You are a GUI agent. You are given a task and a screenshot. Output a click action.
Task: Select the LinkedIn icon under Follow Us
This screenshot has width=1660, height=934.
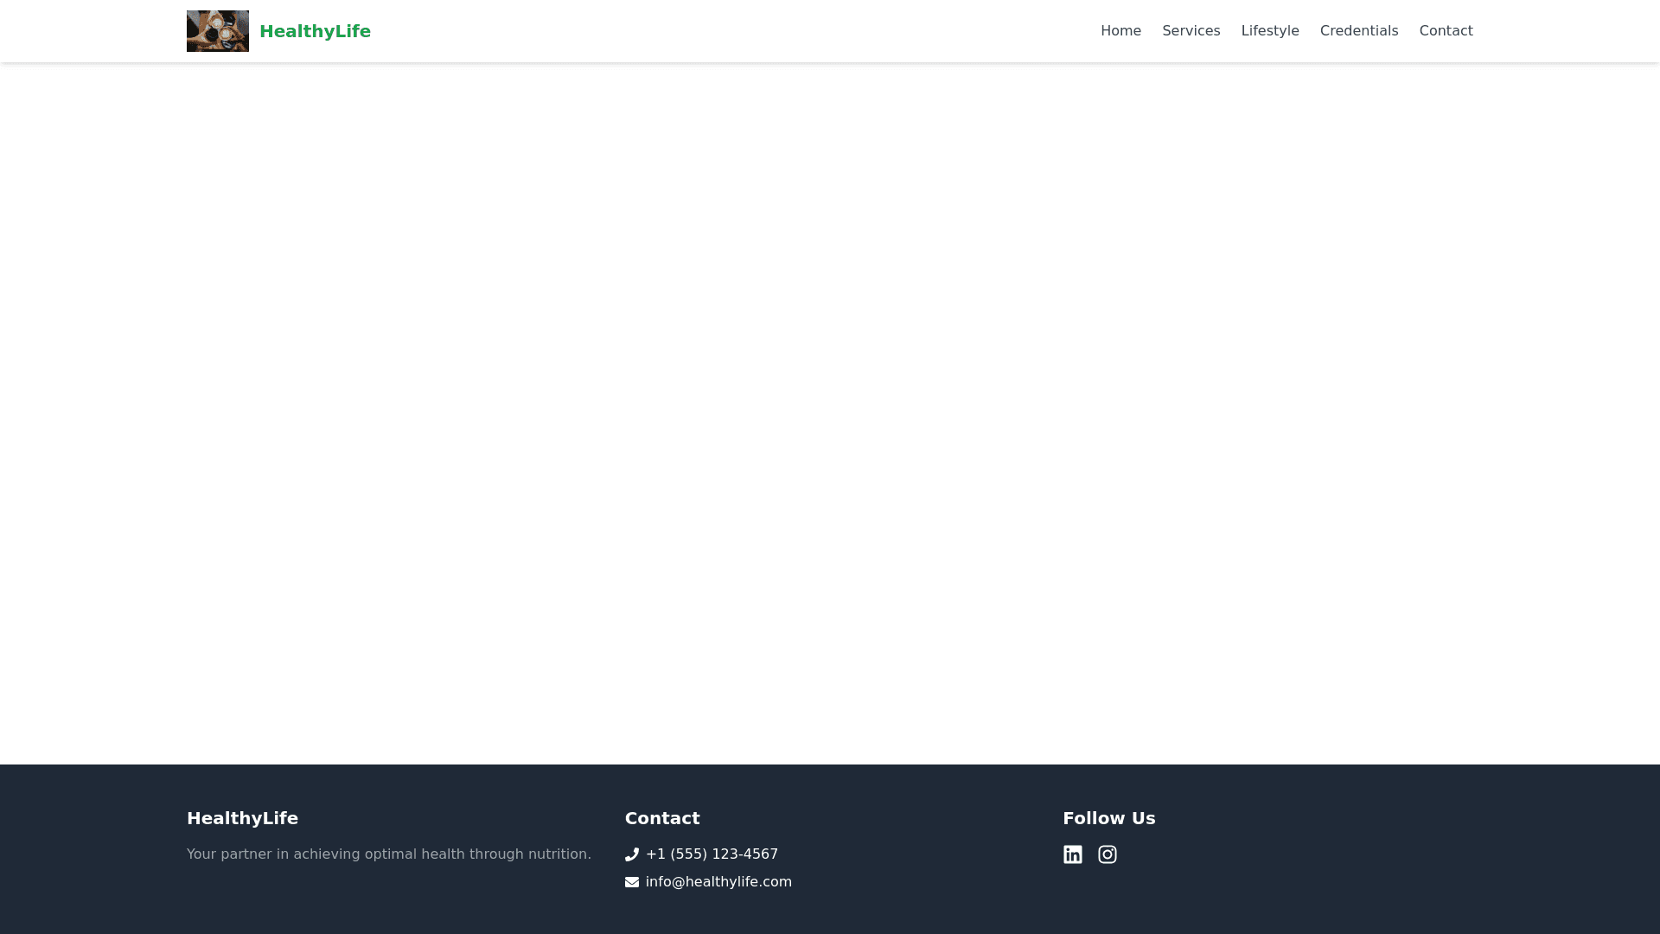click(x=1073, y=854)
